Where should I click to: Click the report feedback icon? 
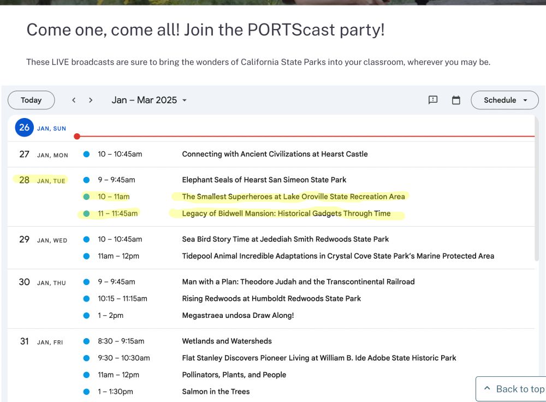pos(433,100)
